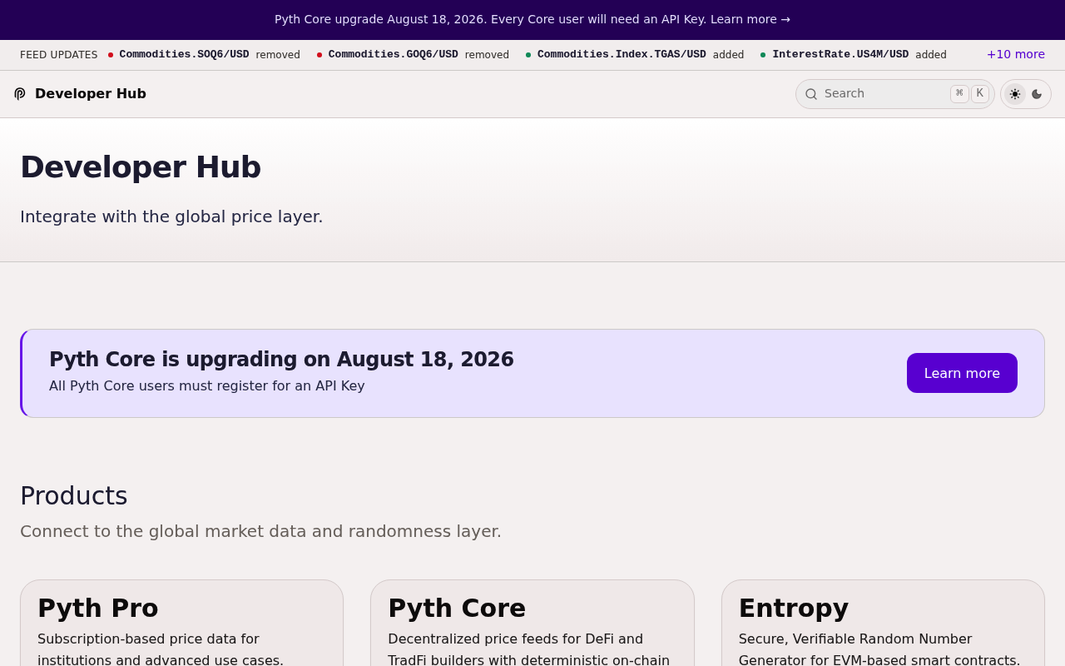Open the Pyth Core product card
The image size is (1065, 666).
coord(532,623)
